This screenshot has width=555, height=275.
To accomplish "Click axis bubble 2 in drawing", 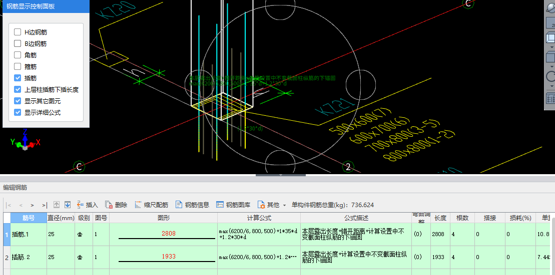I will click(348, 167).
